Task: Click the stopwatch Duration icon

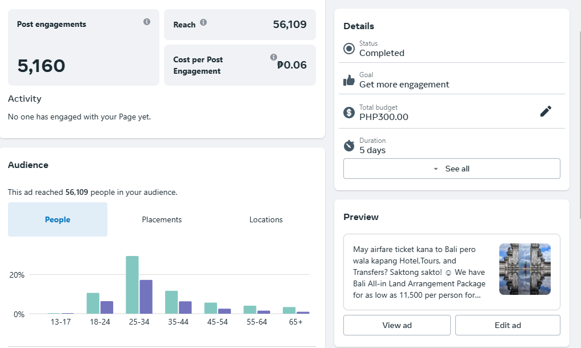Action: coord(349,146)
